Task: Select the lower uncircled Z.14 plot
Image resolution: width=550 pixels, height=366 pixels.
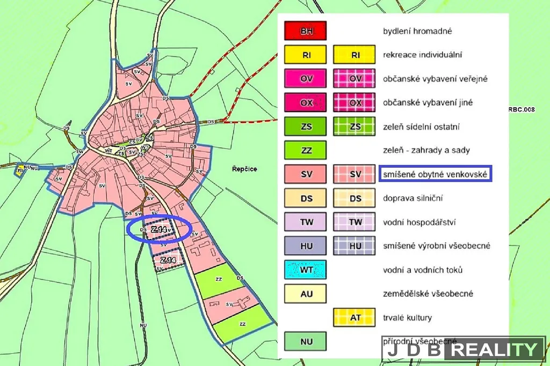Action: coord(169,261)
